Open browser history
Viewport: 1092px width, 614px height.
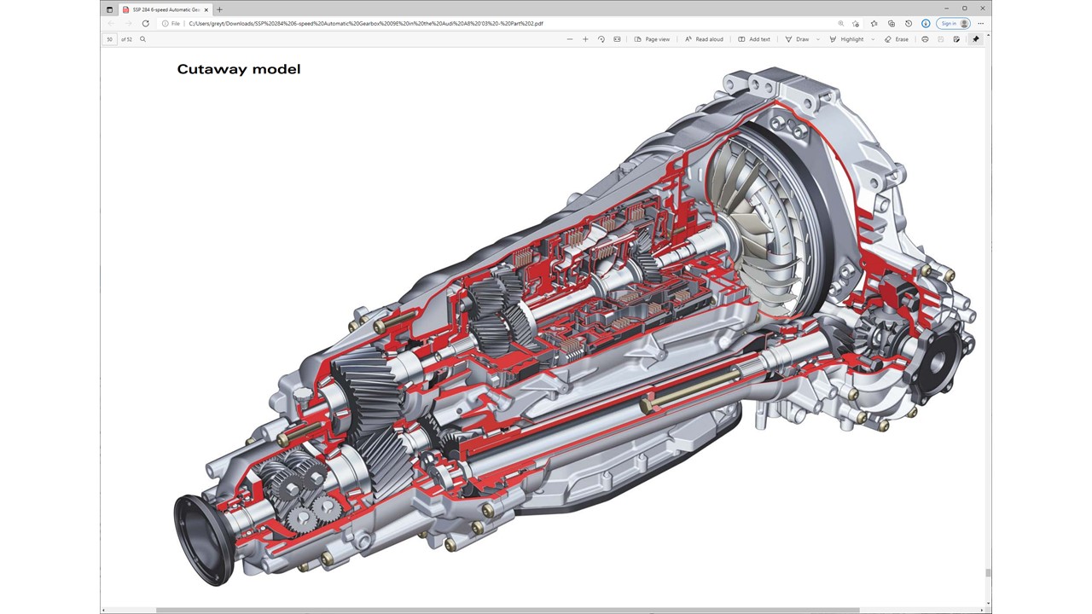[x=909, y=24]
